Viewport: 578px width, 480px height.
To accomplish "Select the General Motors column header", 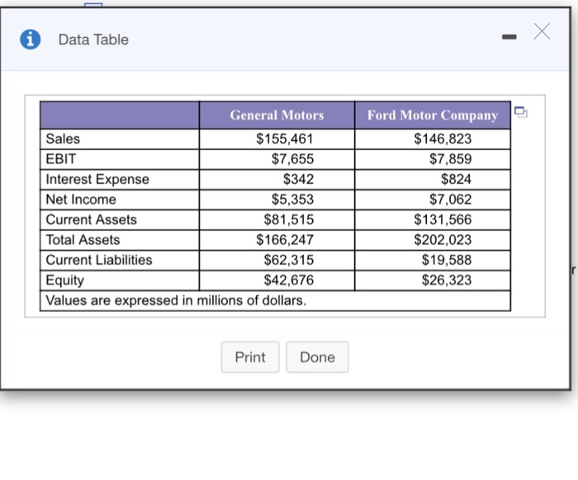I will pos(277,115).
